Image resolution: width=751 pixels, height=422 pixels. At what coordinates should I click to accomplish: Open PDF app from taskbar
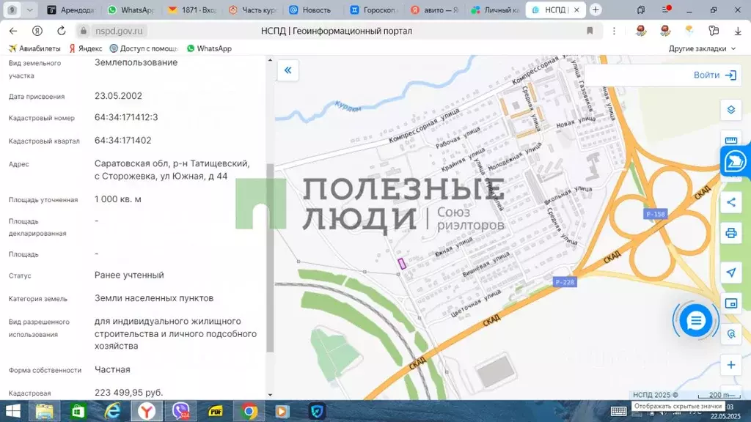coord(216,411)
